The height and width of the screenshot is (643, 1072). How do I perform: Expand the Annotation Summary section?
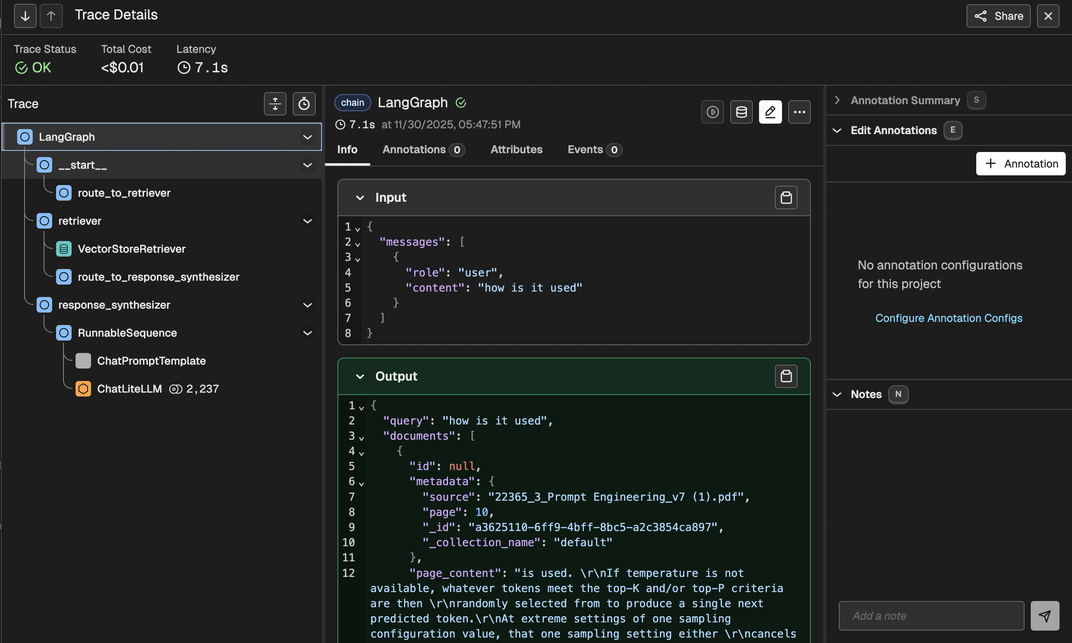(837, 100)
